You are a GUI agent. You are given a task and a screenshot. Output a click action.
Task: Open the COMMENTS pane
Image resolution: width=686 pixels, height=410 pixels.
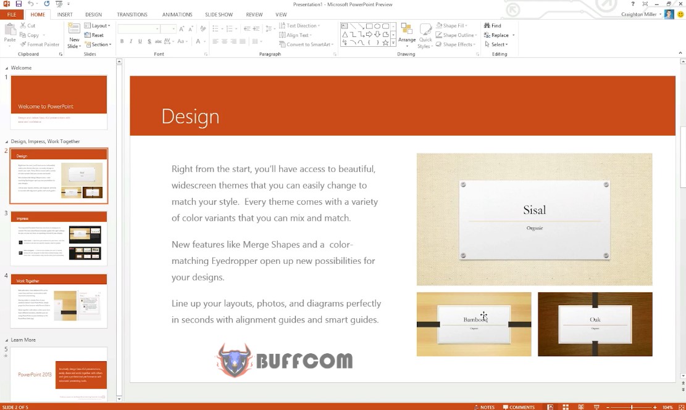click(x=519, y=407)
